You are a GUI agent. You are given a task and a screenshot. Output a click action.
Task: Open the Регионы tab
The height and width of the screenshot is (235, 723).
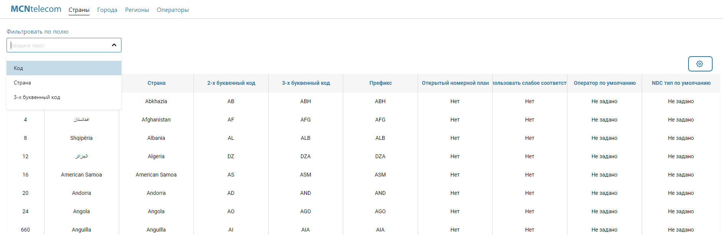tap(137, 10)
